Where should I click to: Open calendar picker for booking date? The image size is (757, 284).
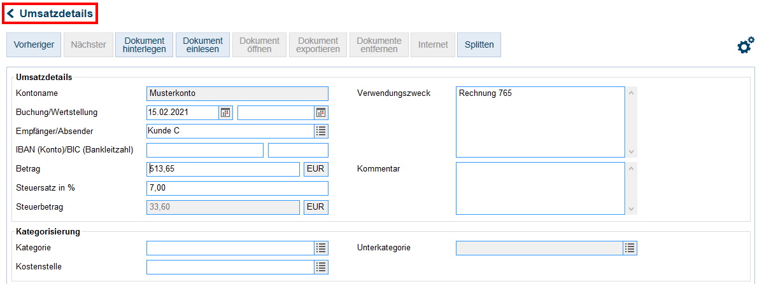pyautogui.click(x=225, y=112)
